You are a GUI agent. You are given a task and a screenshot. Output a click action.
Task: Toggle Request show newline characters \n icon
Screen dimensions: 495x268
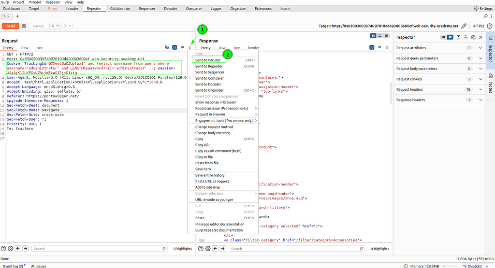tap(182, 47)
